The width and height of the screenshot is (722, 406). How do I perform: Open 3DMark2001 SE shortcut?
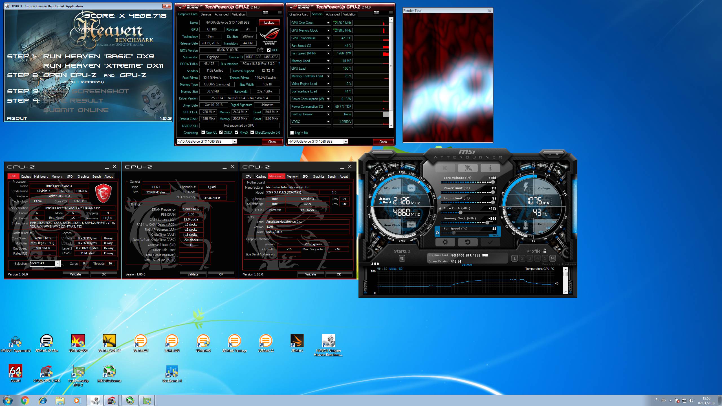[109, 343]
